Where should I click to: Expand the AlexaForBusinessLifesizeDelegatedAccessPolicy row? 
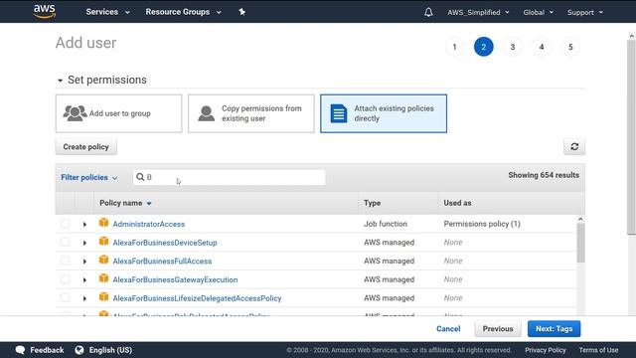coord(84,298)
